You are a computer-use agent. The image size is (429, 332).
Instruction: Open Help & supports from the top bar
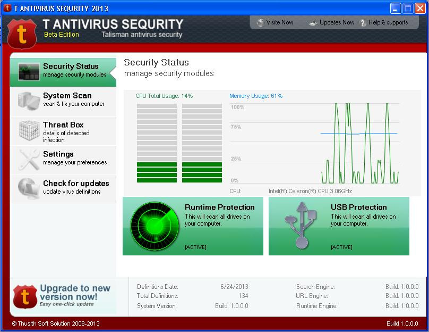387,22
